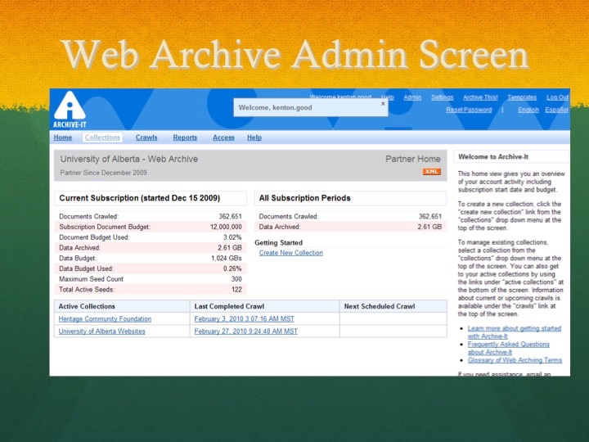Go to the Home tab

[63, 138]
